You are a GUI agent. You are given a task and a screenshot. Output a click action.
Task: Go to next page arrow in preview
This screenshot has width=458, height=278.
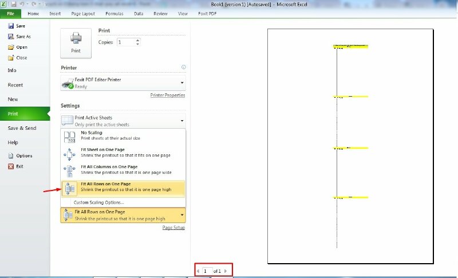coord(226,271)
